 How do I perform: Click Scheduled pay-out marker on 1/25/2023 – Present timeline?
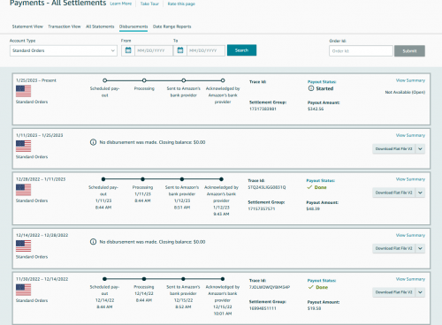tap(104, 80)
